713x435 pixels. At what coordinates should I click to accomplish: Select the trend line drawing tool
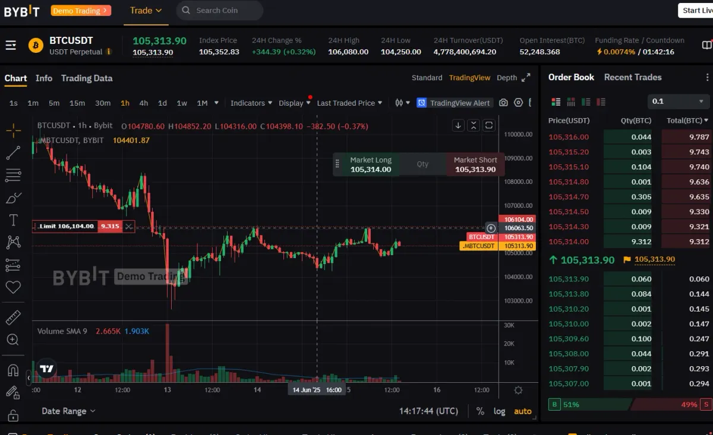[13, 153]
